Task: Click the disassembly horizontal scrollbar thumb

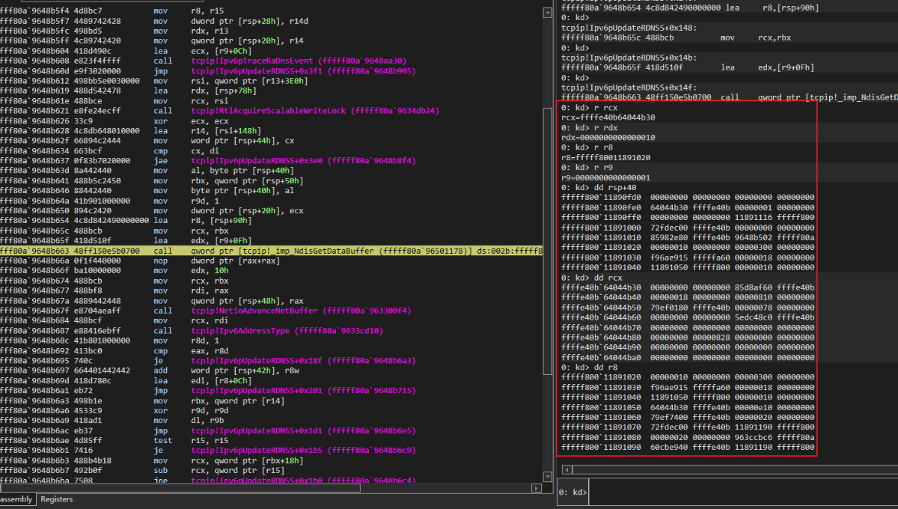Action: click(x=180, y=487)
